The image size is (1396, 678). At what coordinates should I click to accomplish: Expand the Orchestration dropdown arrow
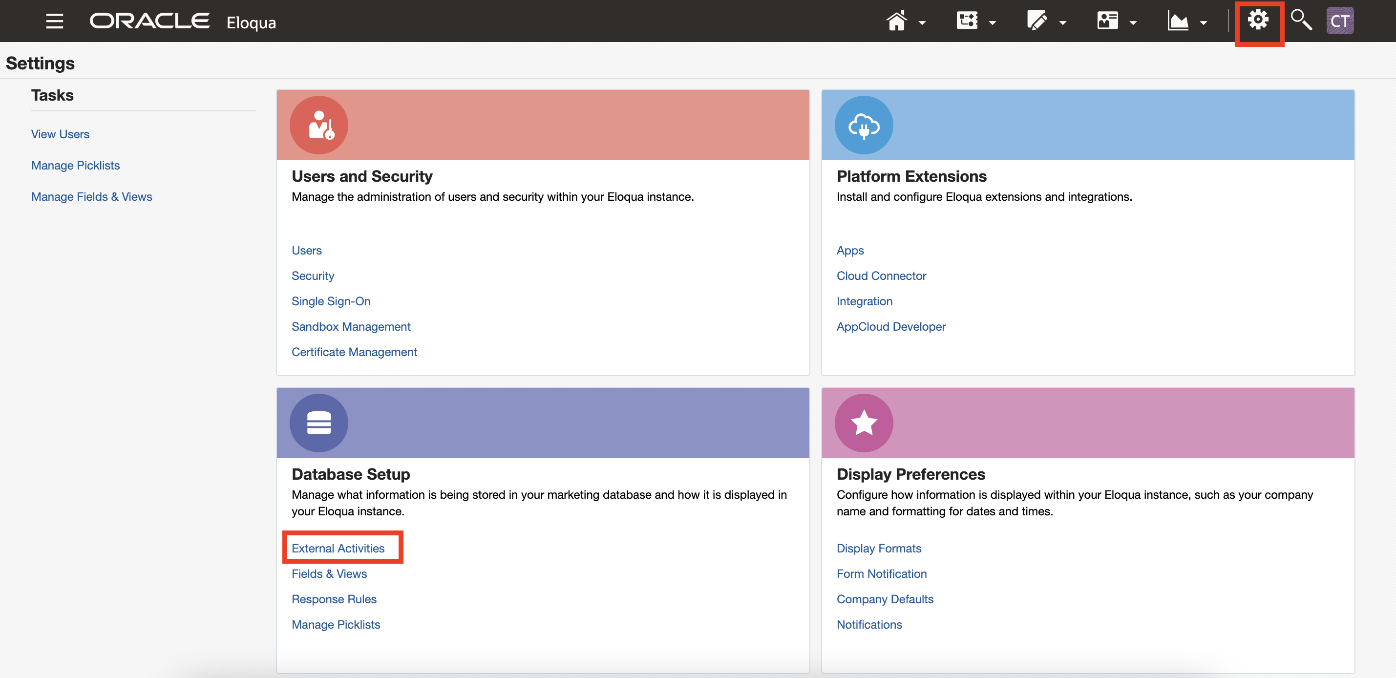[x=992, y=23]
